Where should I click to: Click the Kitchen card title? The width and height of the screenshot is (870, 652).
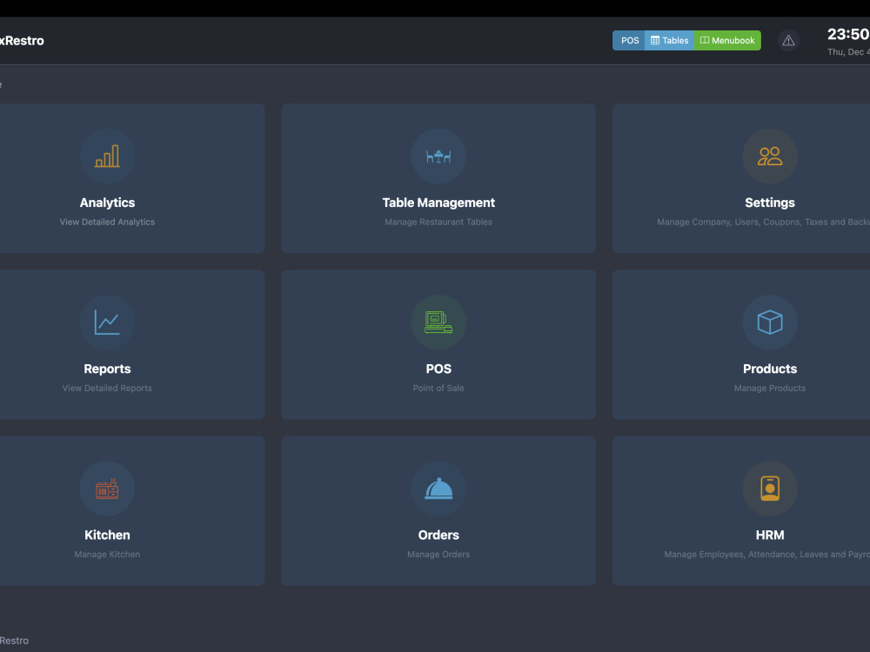[107, 535]
